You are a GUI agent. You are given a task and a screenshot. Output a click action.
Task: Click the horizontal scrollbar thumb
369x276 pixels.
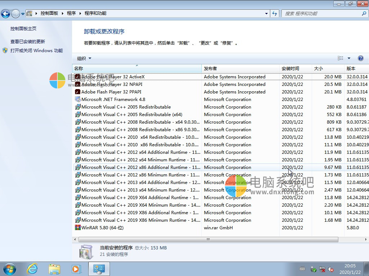pos(208,239)
